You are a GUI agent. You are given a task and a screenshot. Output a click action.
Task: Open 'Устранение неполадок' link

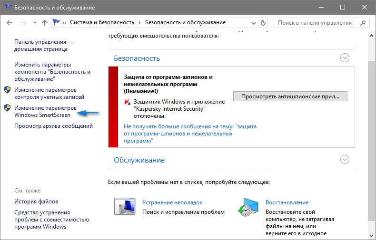[172, 202]
